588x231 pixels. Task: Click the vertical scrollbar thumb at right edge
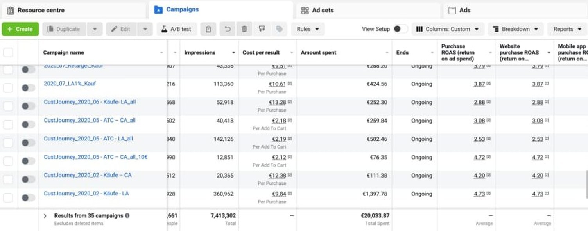pyautogui.click(x=586, y=184)
